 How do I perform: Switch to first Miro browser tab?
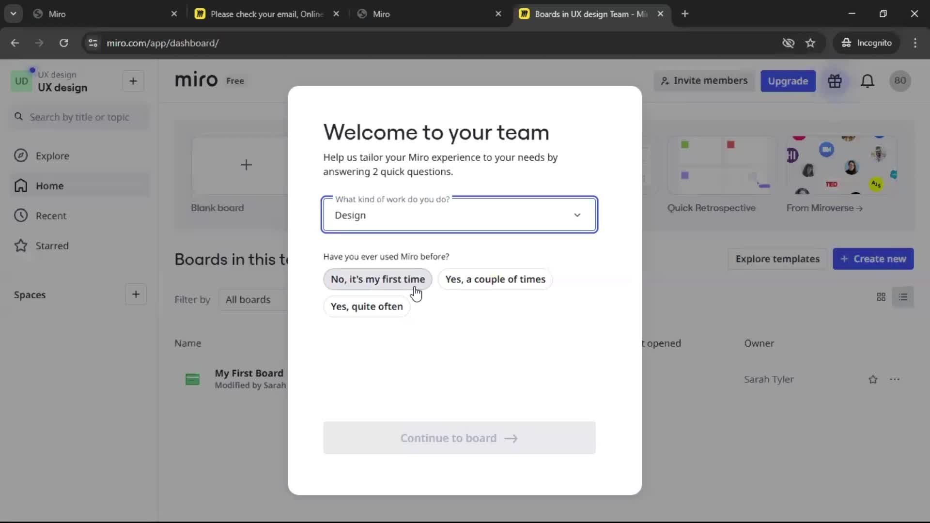pos(107,14)
